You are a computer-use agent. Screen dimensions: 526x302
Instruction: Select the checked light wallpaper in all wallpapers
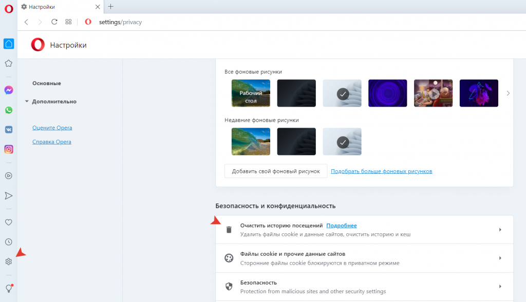[x=342, y=93]
